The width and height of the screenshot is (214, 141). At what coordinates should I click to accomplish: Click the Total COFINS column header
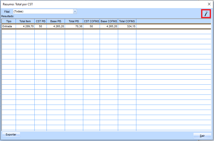pos(127,21)
